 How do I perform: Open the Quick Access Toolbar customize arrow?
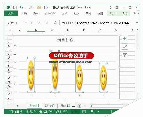pos(51,8)
